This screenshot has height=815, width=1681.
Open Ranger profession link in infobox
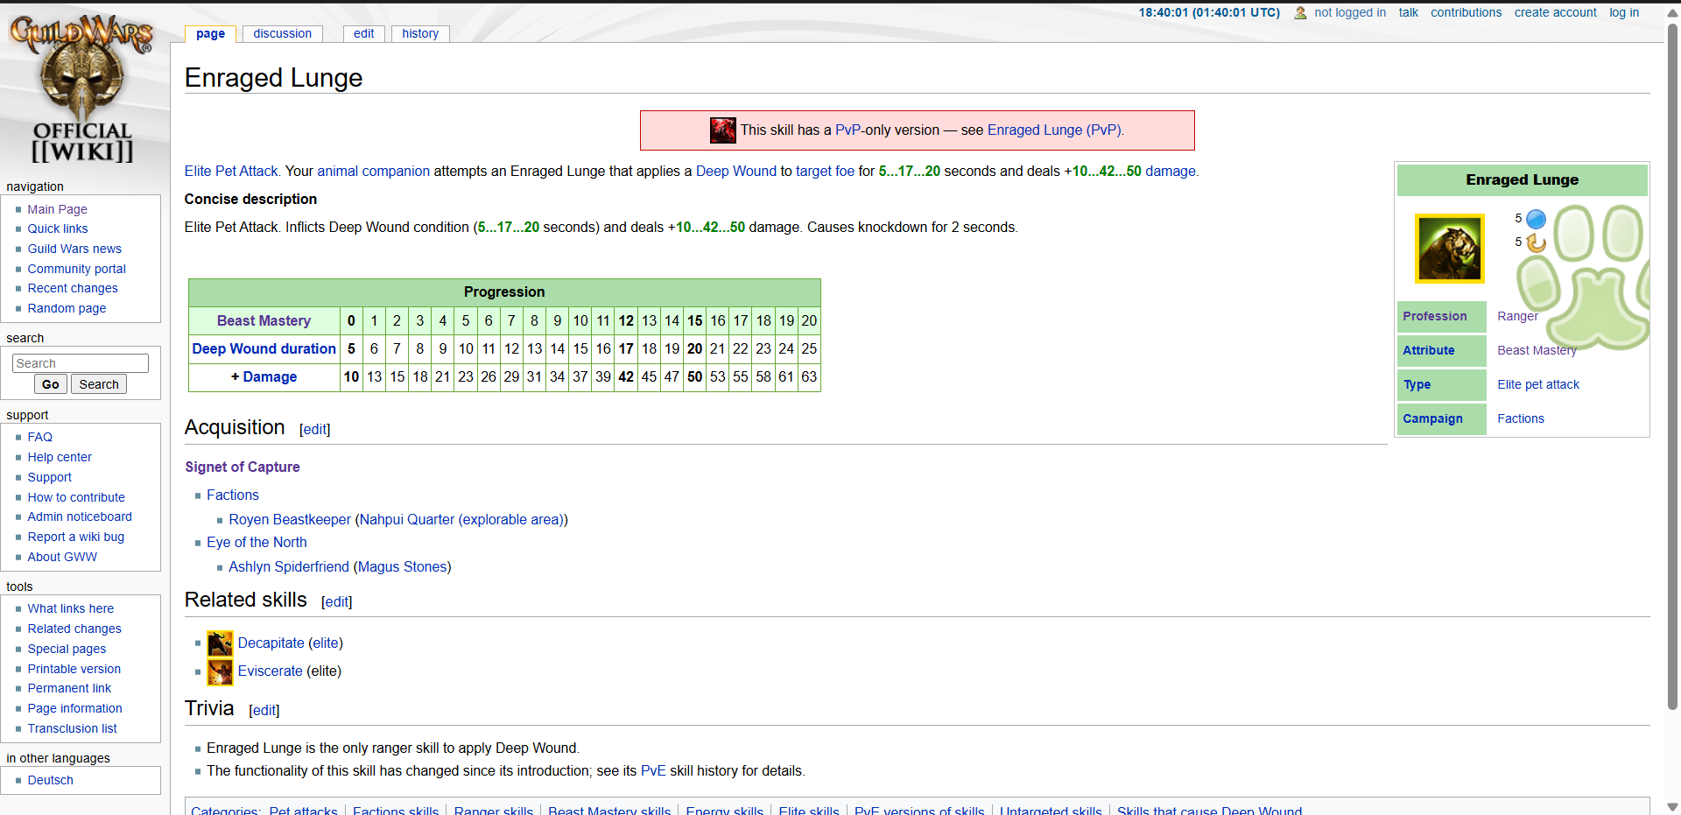[x=1517, y=316]
